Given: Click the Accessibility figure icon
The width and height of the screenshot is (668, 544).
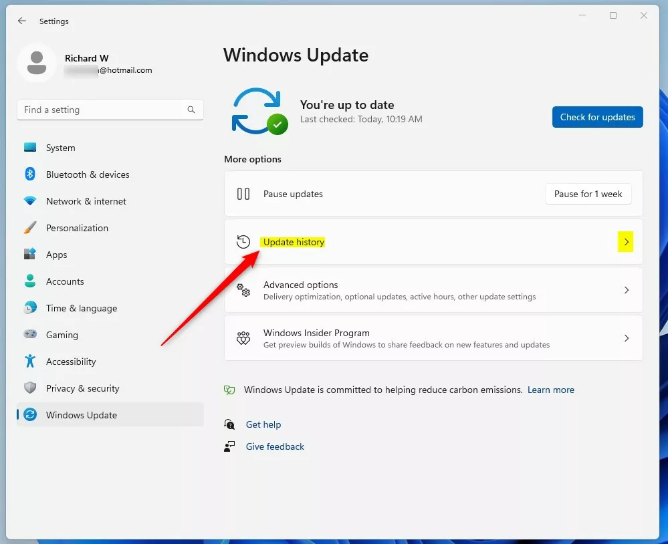Looking at the screenshot, I should [x=30, y=361].
